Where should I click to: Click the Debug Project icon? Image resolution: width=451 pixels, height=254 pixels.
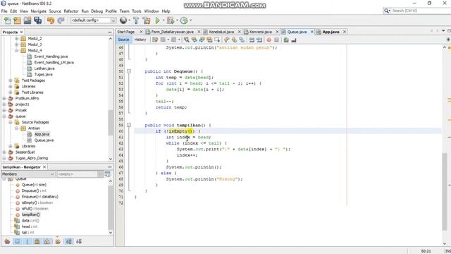tap(171, 20)
